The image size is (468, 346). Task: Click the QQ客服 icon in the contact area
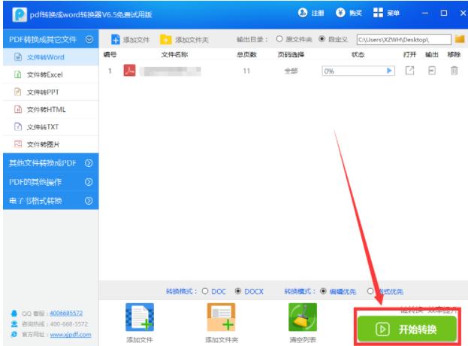pyautogui.click(x=14, y=314)
